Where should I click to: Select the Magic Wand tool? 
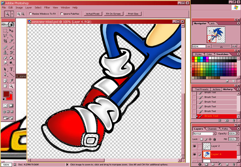(x=11, y=36)
